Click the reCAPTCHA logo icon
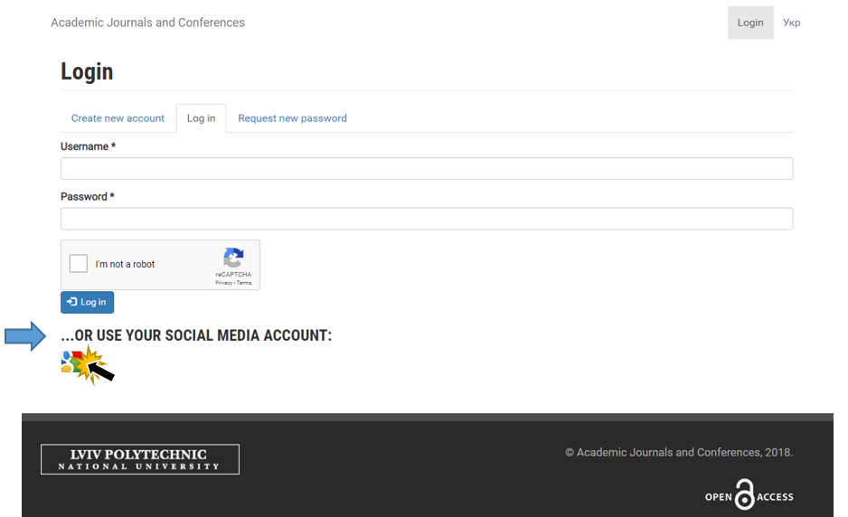 (233, 258)
